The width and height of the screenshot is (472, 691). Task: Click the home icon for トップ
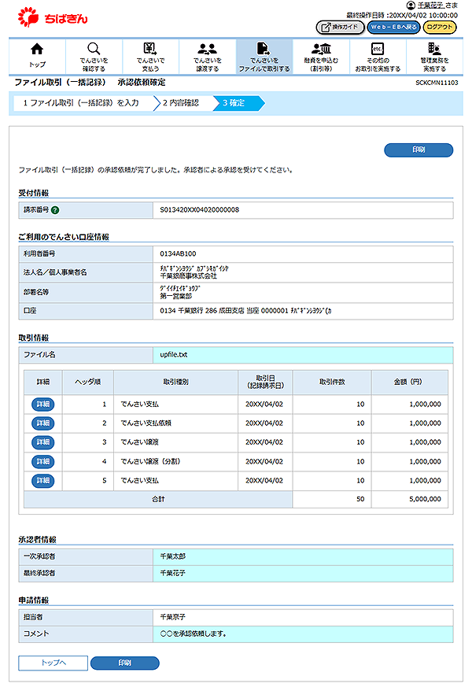(x=37, y=49)
